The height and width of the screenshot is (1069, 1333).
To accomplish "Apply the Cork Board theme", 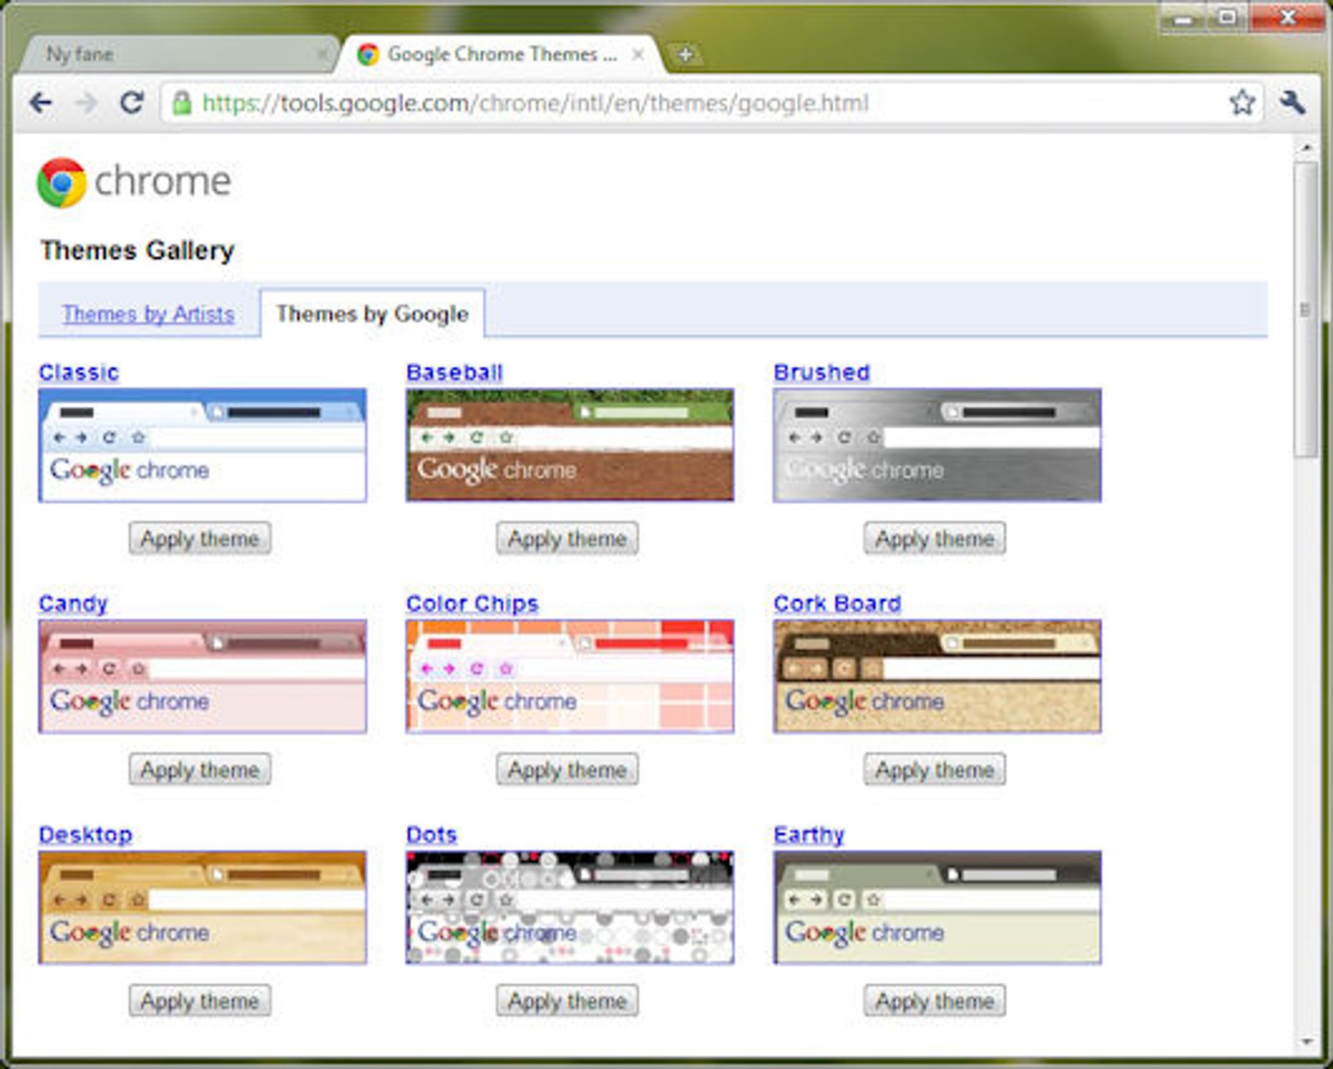I will (935, 770).
